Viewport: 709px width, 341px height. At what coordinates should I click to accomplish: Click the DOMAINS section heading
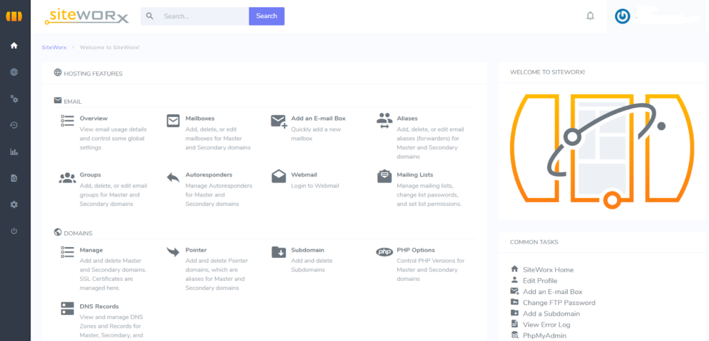click(78, 234)
